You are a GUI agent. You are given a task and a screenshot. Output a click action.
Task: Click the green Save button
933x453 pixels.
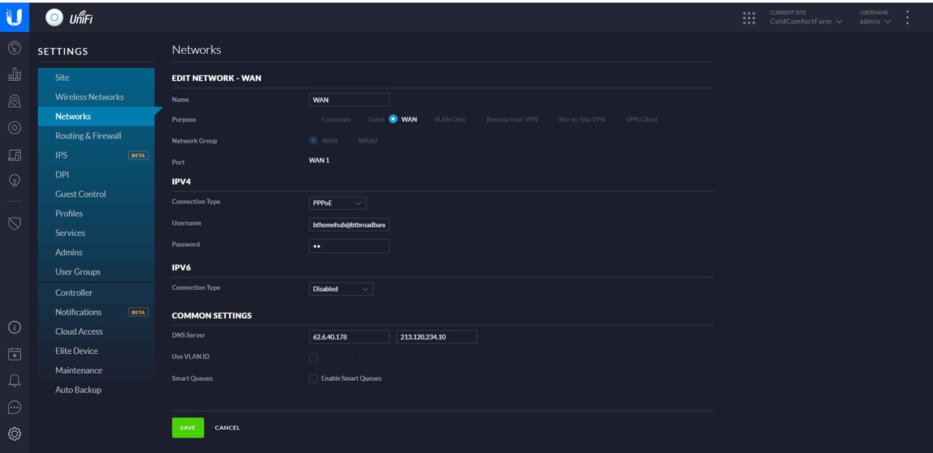pyautogui.click(x=187, y=428)
